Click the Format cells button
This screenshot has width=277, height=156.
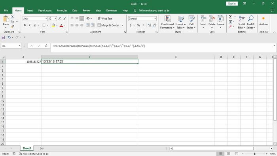220,22
